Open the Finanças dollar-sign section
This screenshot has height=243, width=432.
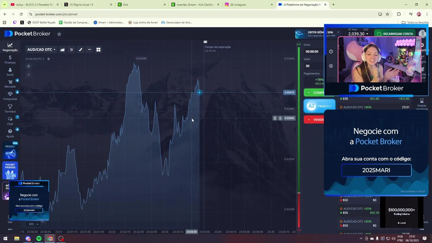pyautogui.click(x=10, y=60)
